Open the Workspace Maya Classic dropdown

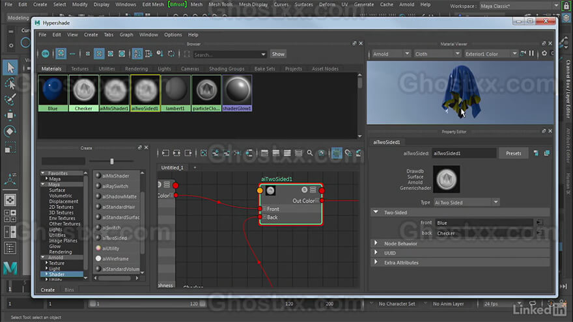(519, 6)
